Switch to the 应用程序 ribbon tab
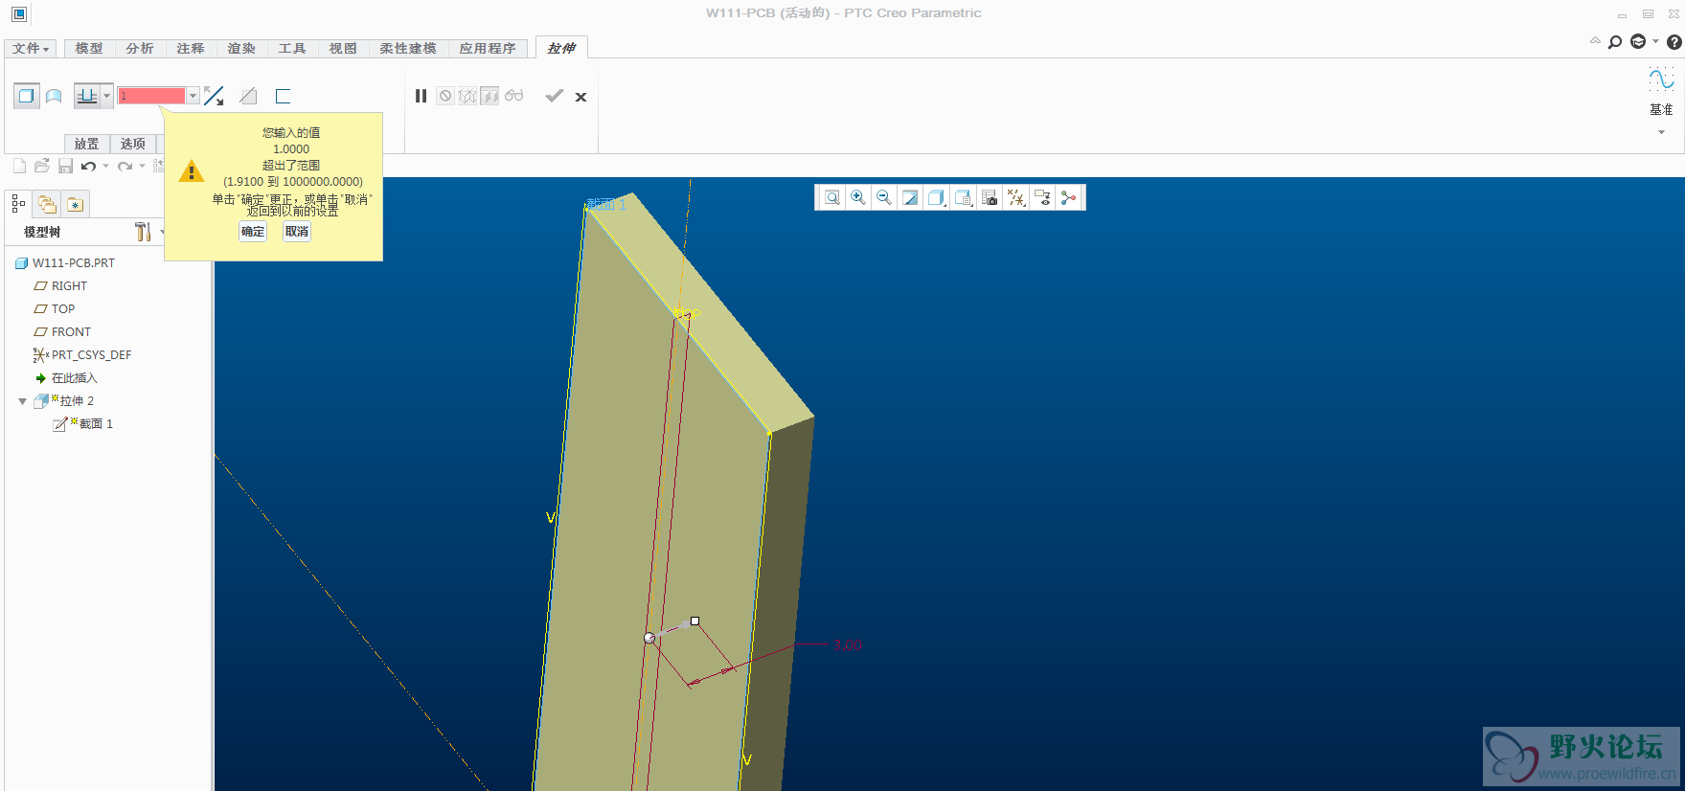The height and width of the screenshot is (791, 1685). point(488,49)
